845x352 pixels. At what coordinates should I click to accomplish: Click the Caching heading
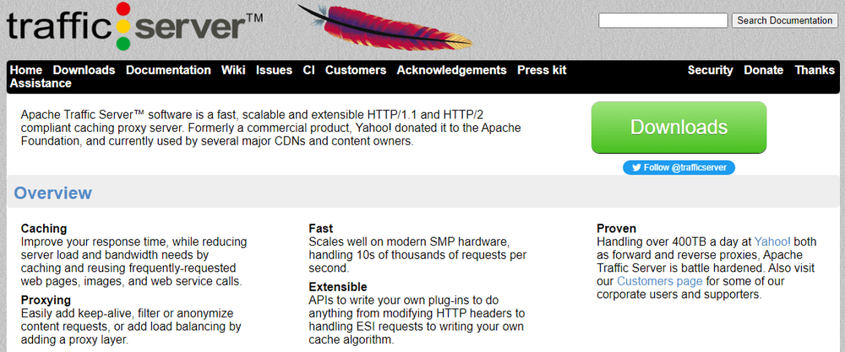point(44,228)
